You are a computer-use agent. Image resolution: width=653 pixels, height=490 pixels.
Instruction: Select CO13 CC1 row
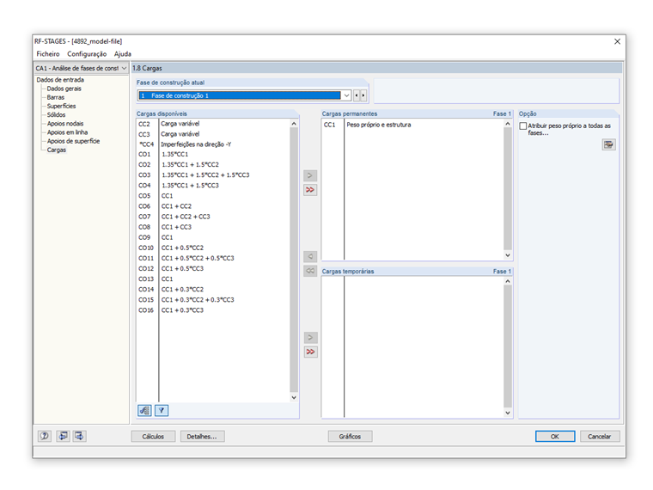(213, 279)
